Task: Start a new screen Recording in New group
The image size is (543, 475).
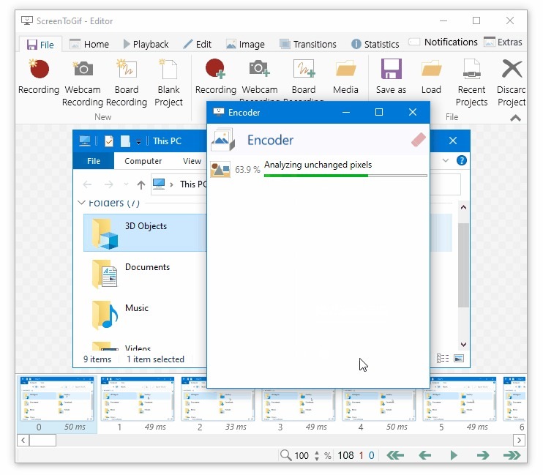Action: pos(39,77)
